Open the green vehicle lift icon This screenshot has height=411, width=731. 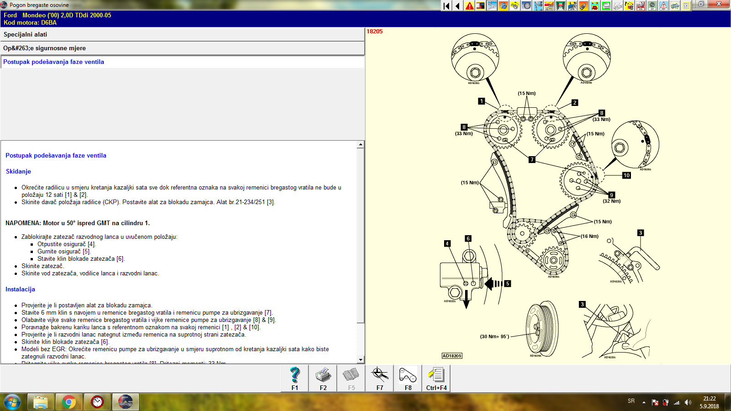click(561, 6)
